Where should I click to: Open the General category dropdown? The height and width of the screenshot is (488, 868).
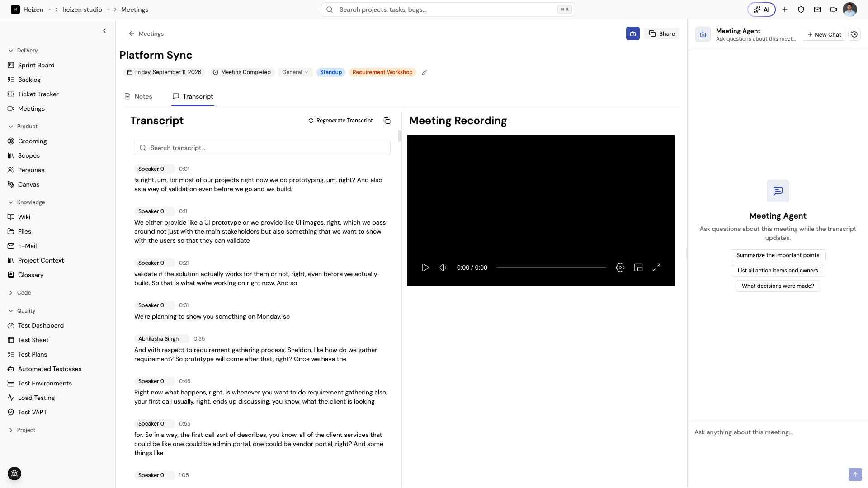[x=295, y=72]
